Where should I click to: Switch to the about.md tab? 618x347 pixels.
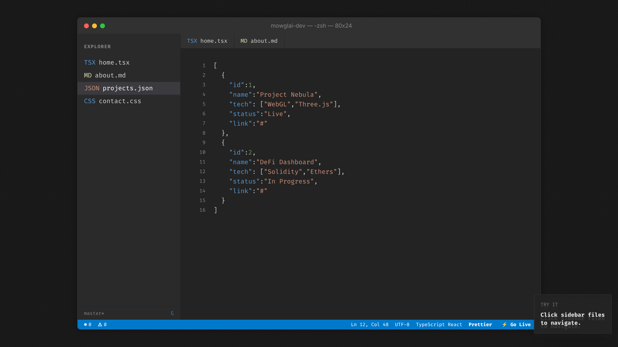click(x=259, y=41)
